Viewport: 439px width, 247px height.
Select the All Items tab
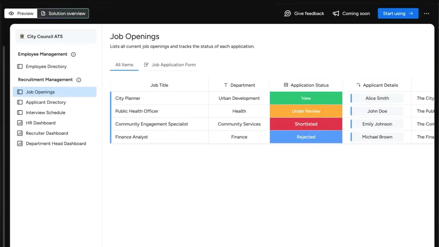[x=124, y=64]
